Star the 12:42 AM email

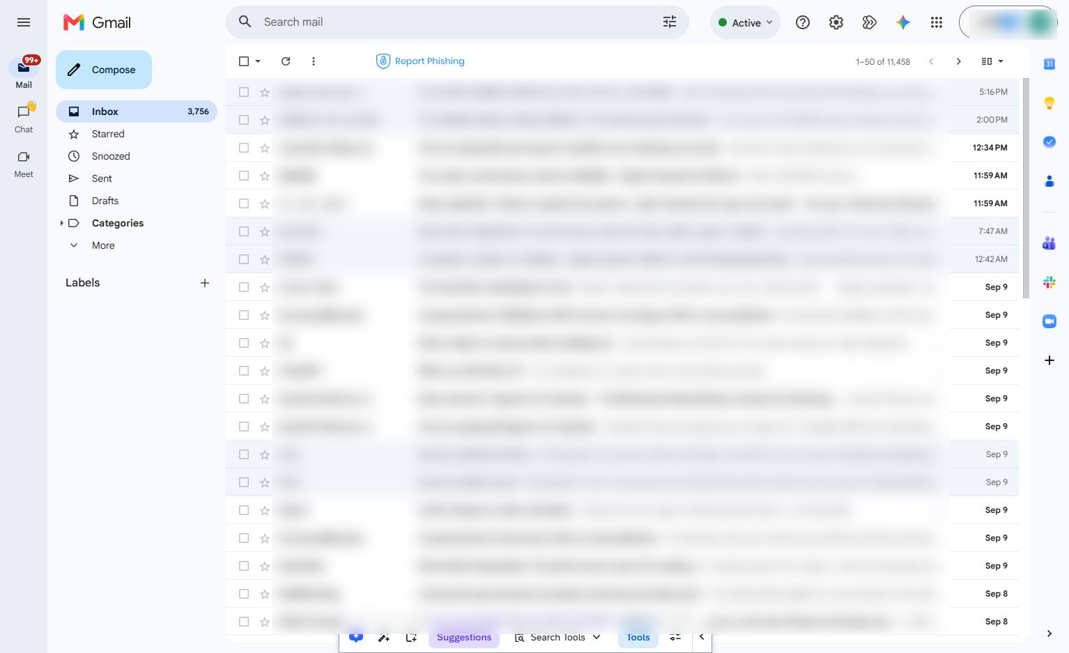pyautogui.click(x=265, y=259)
